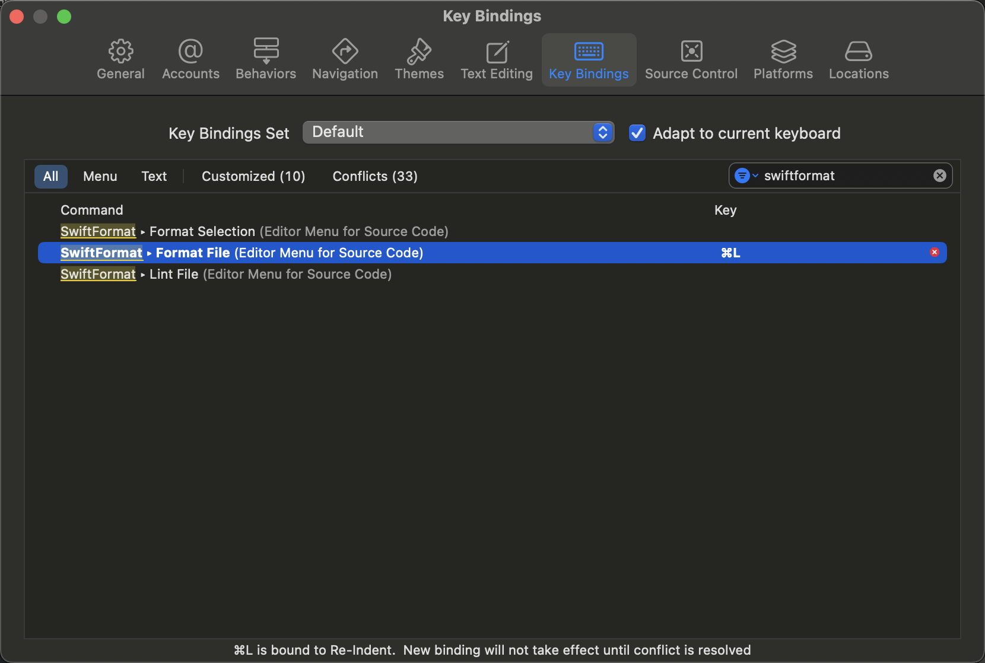Select the Key Bindings keyboard icon
The height and width of the screenshot is (663, 985).
pyautogui.click(x=589, y=52)
